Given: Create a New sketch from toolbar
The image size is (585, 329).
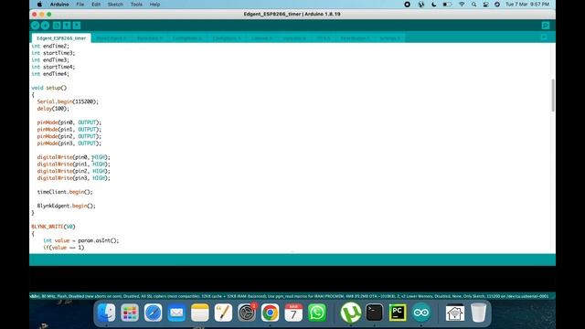Looking at the screenshot, I should 57,26.
